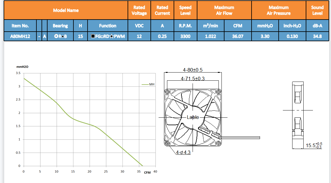Click the filled square before FG
Image resolution: width=331 pixels, height=183 pixels.
[93, 37]
